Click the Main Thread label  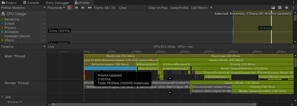point(15,56)
